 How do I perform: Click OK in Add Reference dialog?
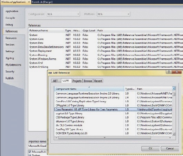click(x=151, y=148)
